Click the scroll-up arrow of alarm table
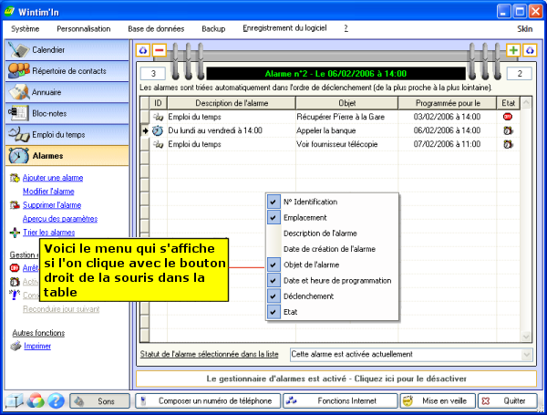Viewport: 547px width, 415px height. (526, 103)
